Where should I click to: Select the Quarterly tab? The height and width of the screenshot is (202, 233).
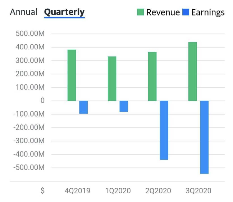pos(64,12)
